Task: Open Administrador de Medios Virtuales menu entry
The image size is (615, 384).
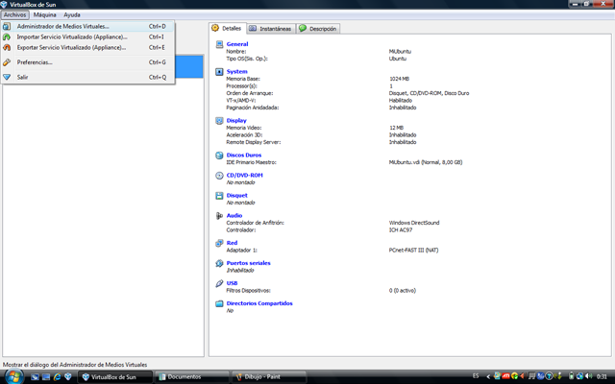Action: pyautogui.click(x=62, y=27)
